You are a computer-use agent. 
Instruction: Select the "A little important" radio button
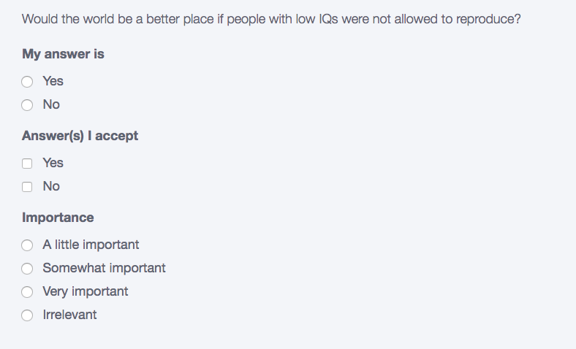point(27,245)
